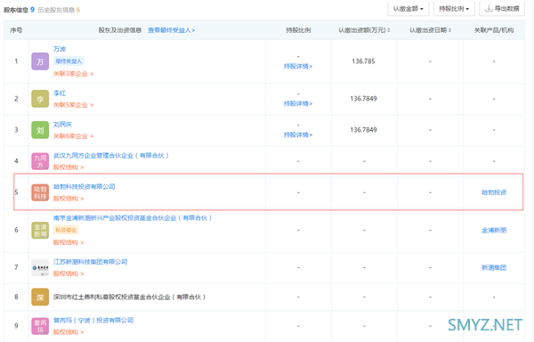The height and width of the screenshot is (342, 534).
Task: Click the 私募基金 tag
Action: [66, 230]
